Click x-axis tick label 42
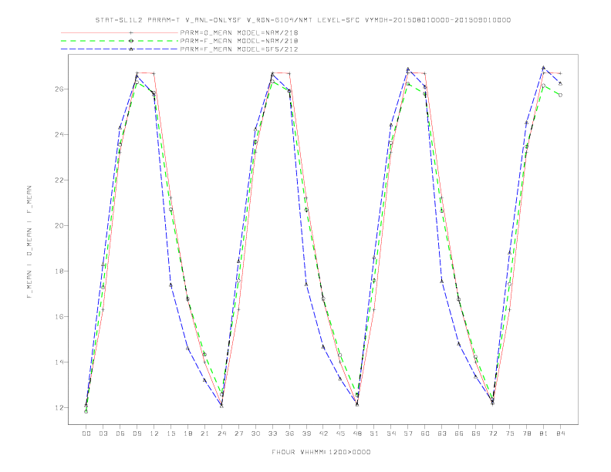The height and width of the screenshot is (472, 611). click(x=323, y=433)
